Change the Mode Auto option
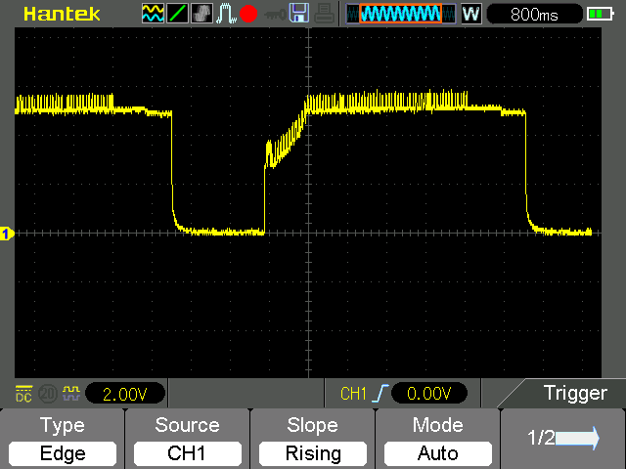The image size is (626, 469). click(438, 439)
